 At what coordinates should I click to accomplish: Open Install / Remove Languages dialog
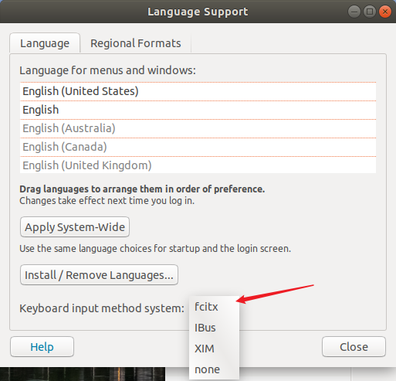click(99, 275)
